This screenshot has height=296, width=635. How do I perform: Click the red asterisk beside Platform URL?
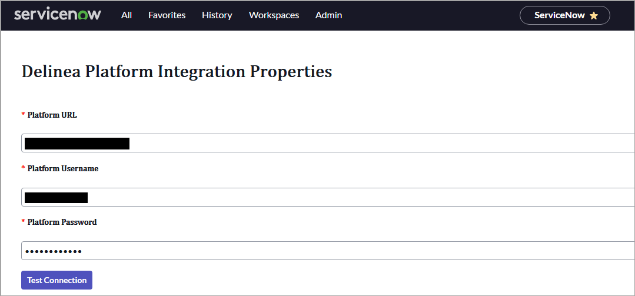24,115
